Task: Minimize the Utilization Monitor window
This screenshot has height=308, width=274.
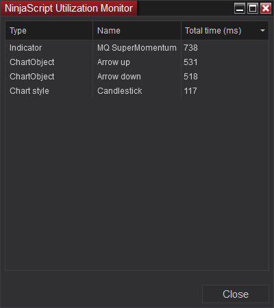Action: click(240, 8)
